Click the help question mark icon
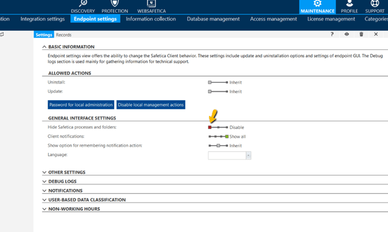Viewport: 388px width, 232px height. [332, 35]
